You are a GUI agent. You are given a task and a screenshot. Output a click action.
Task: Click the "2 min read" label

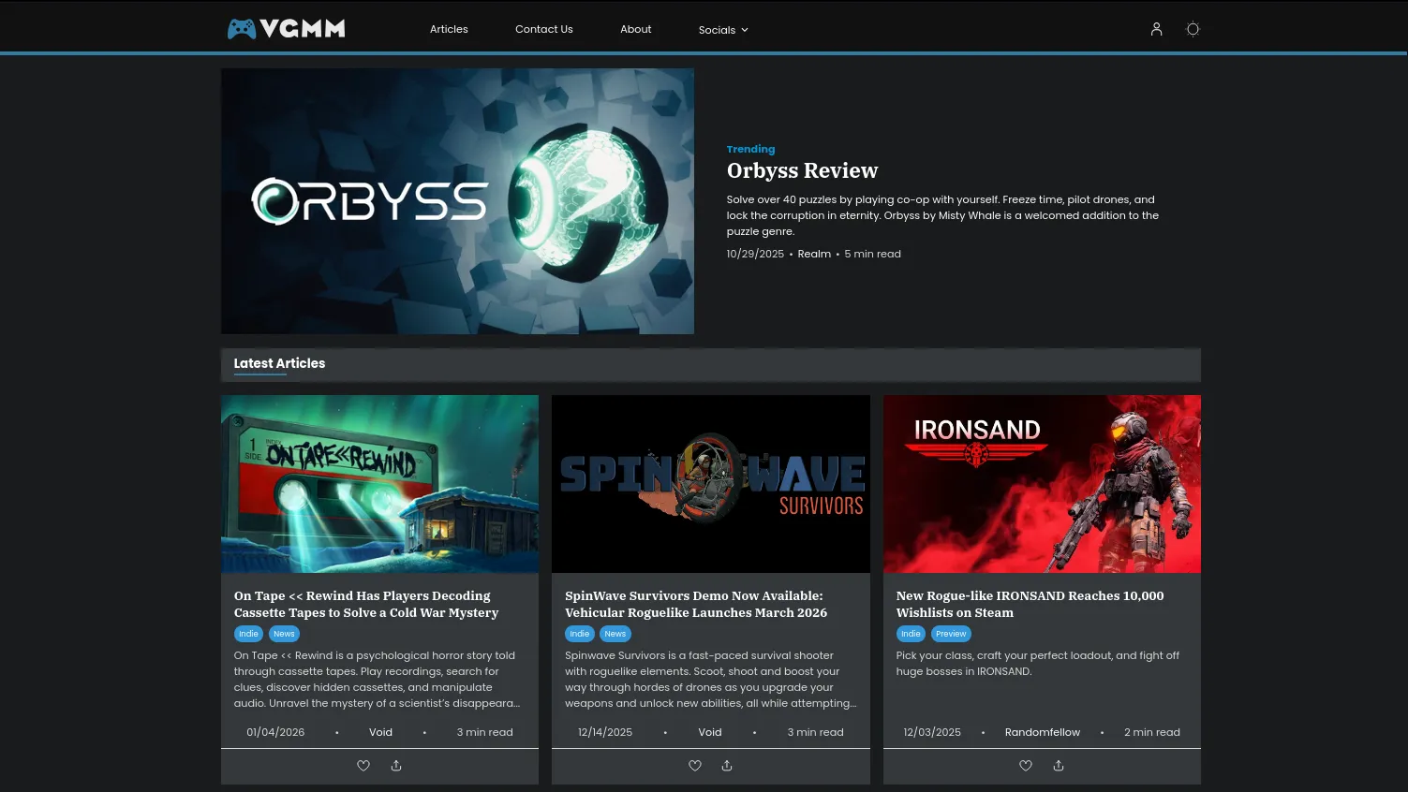[1152, 732]
